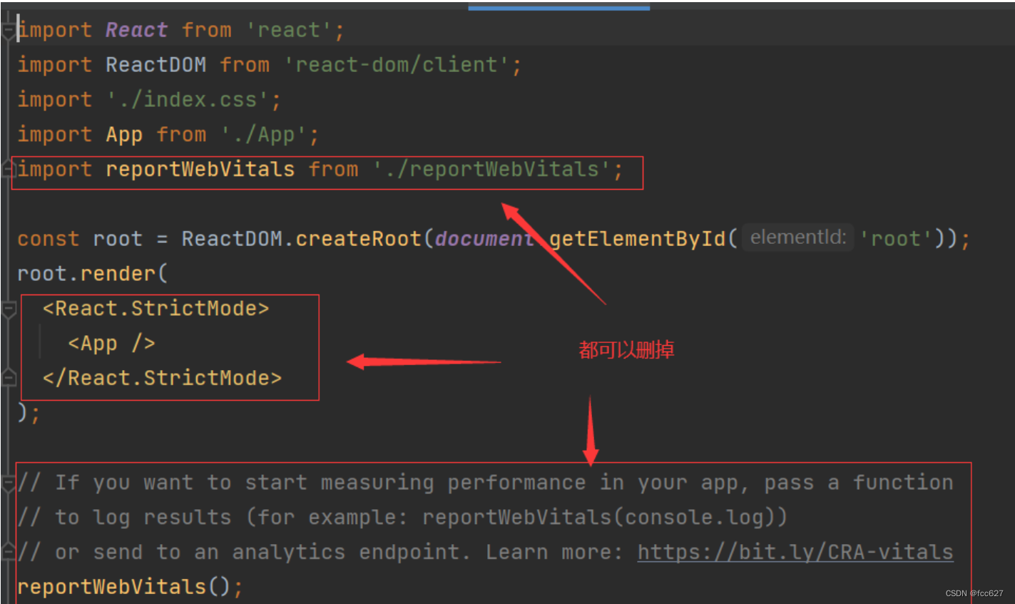The height and width of the screenshot is (604, 1015).
Task: Click the 'const' keyword
Action: [48, 239]
